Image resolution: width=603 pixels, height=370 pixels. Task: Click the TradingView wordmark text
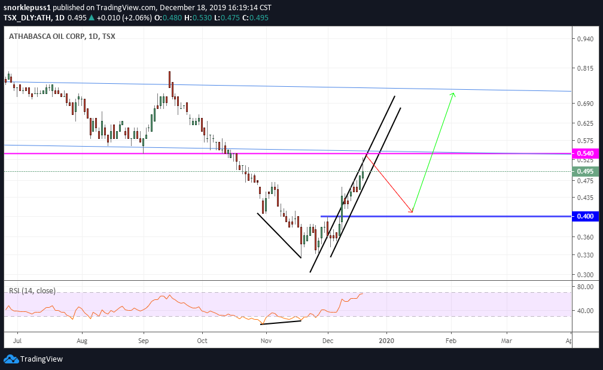point(41,359)
